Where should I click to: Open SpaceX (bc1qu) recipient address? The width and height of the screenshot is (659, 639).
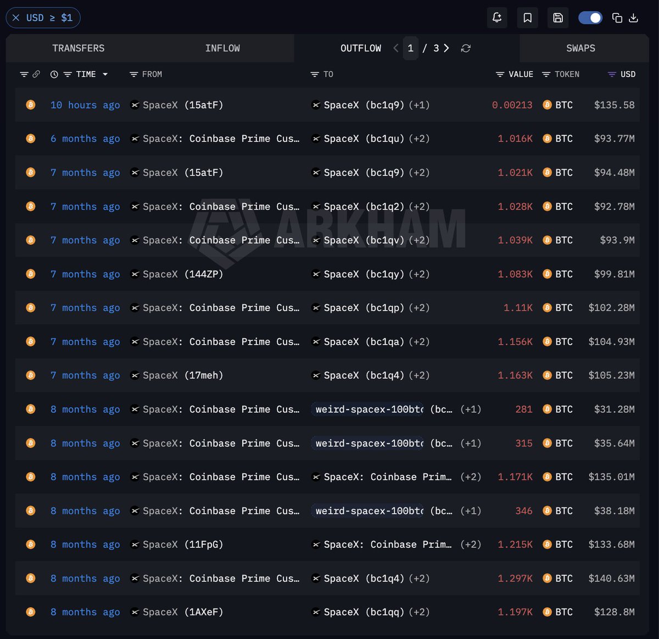[364, 139]
